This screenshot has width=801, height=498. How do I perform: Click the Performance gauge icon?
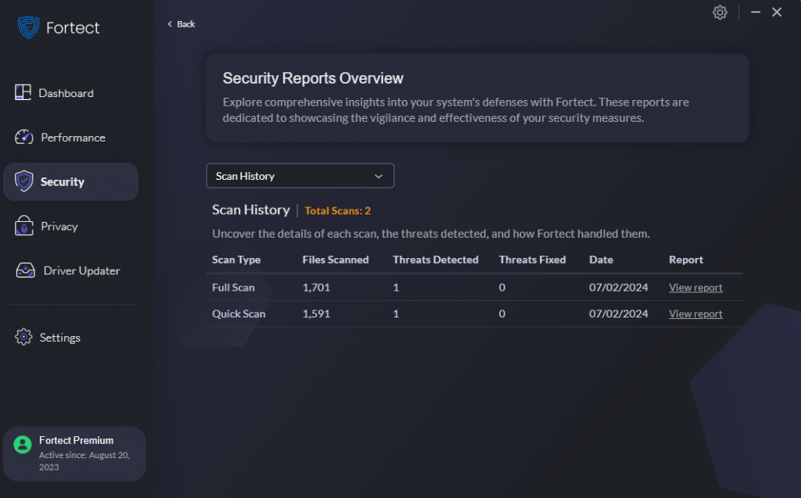[24, 137]
